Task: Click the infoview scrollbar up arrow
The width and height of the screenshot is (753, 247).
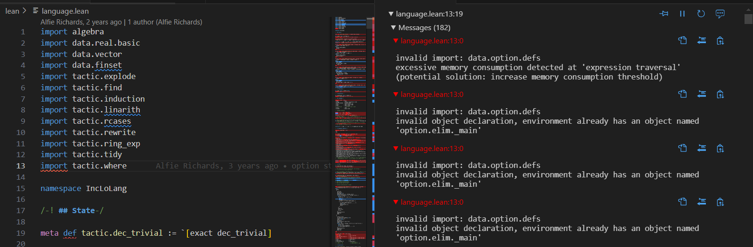Action: tap(748, 9)
